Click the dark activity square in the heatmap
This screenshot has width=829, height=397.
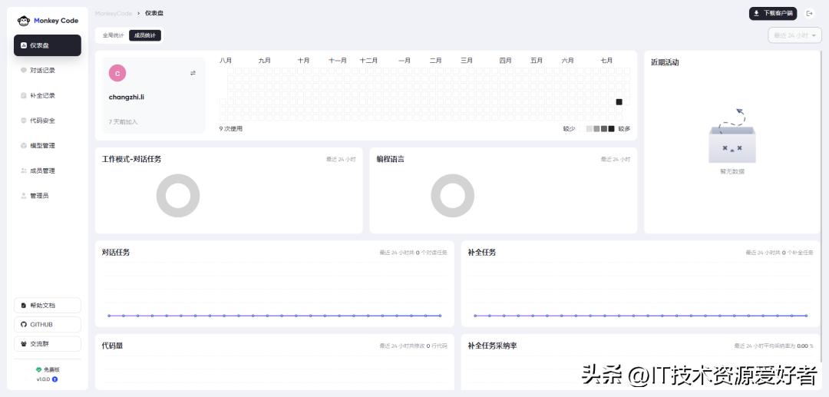tap(619, 102)
